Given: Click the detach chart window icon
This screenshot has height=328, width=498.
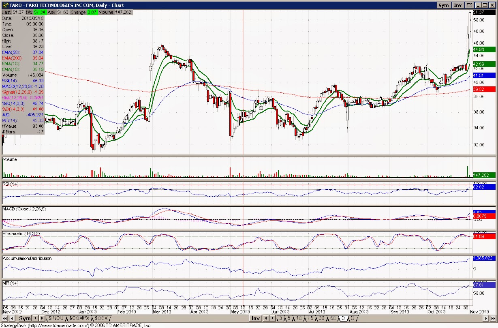Looking at the screenshot, I should tap(469, 5).
